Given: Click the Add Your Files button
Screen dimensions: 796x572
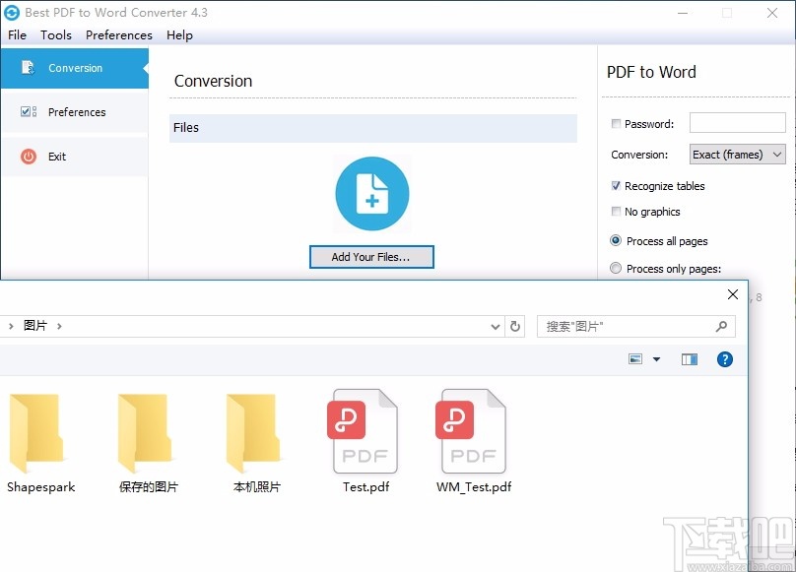Looking at the screenshot, I should point(371,257).
